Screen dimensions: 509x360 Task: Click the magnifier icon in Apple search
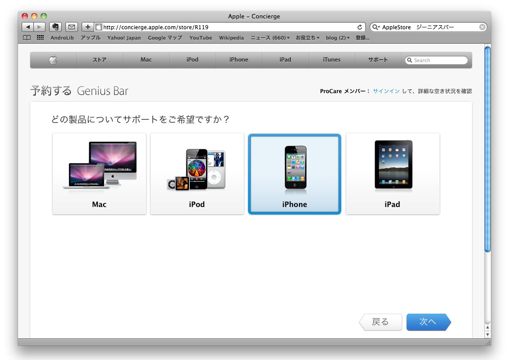[x=410, y=60]
